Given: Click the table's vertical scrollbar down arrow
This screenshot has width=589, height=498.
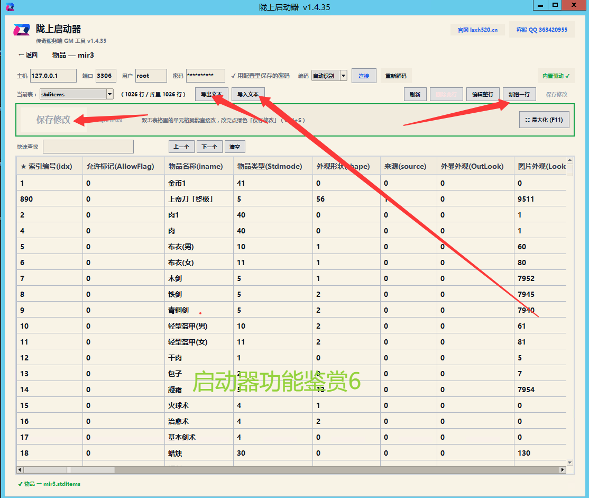Looking at the screenshot, I should tap(570, 462).
